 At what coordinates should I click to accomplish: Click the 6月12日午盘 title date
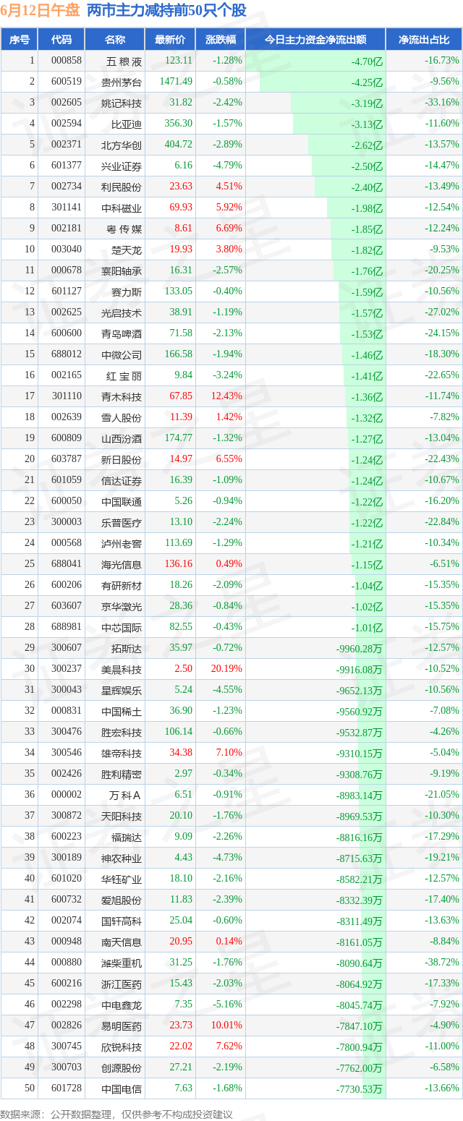coord(41,10)
